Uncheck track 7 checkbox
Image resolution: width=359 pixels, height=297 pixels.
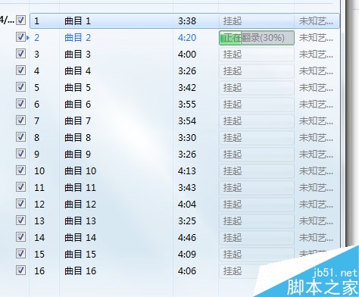(x=20, y=120)
